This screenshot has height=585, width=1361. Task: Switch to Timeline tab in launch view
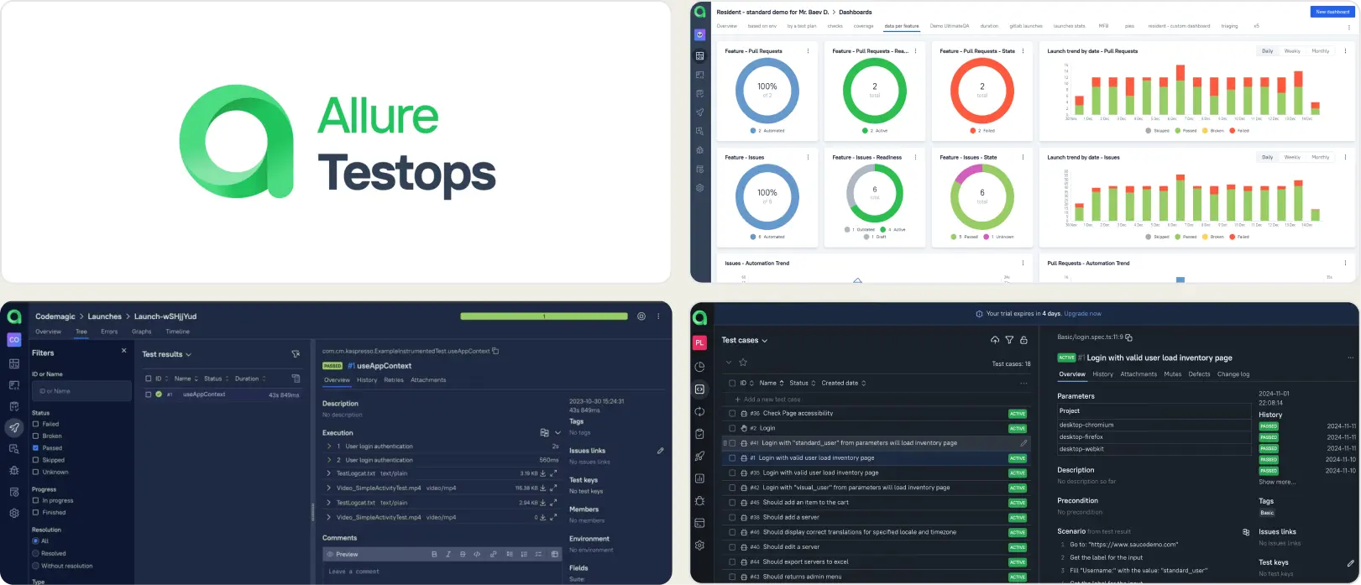177,332
